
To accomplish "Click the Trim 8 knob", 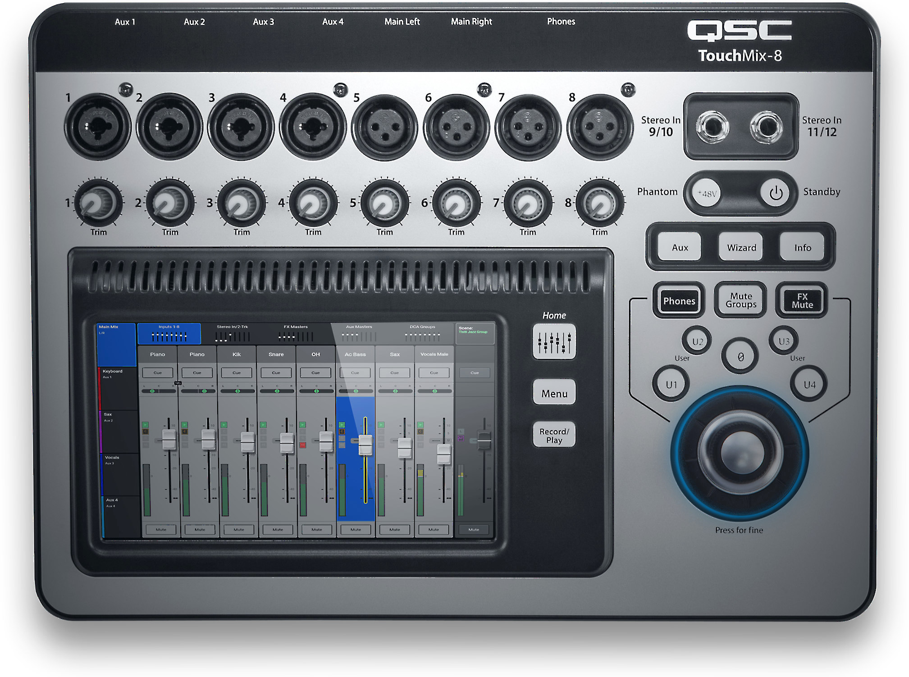I will tap(599, 203).
